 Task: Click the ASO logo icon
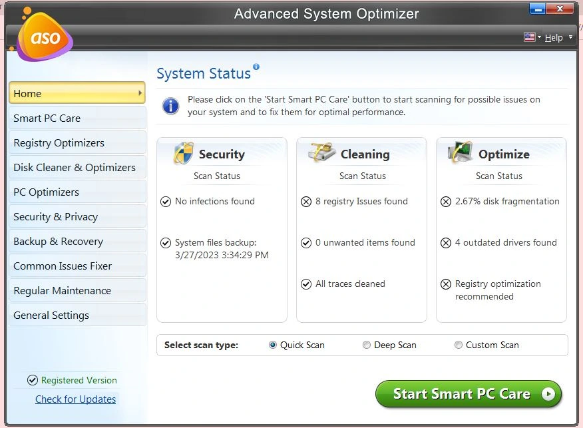click(43, 37)
